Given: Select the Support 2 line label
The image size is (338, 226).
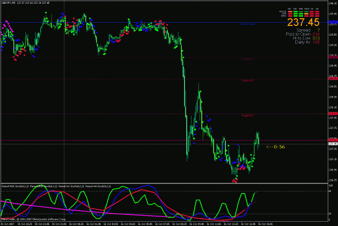Looking at the screenshot, I should [248, 80].
